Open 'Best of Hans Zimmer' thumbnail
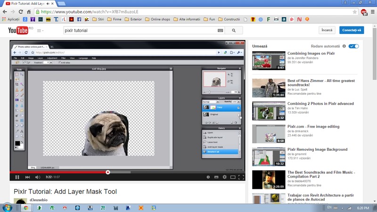Image resolution: width=377 pixels, height=212 pixels. pyautogui.click(x=269, y=88)
